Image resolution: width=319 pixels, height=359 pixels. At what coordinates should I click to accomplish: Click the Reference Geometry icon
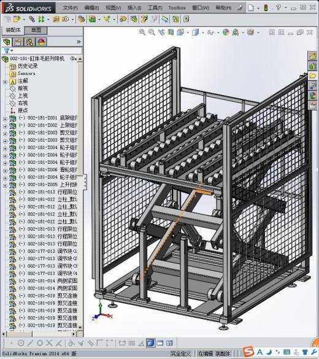[107, 19]
